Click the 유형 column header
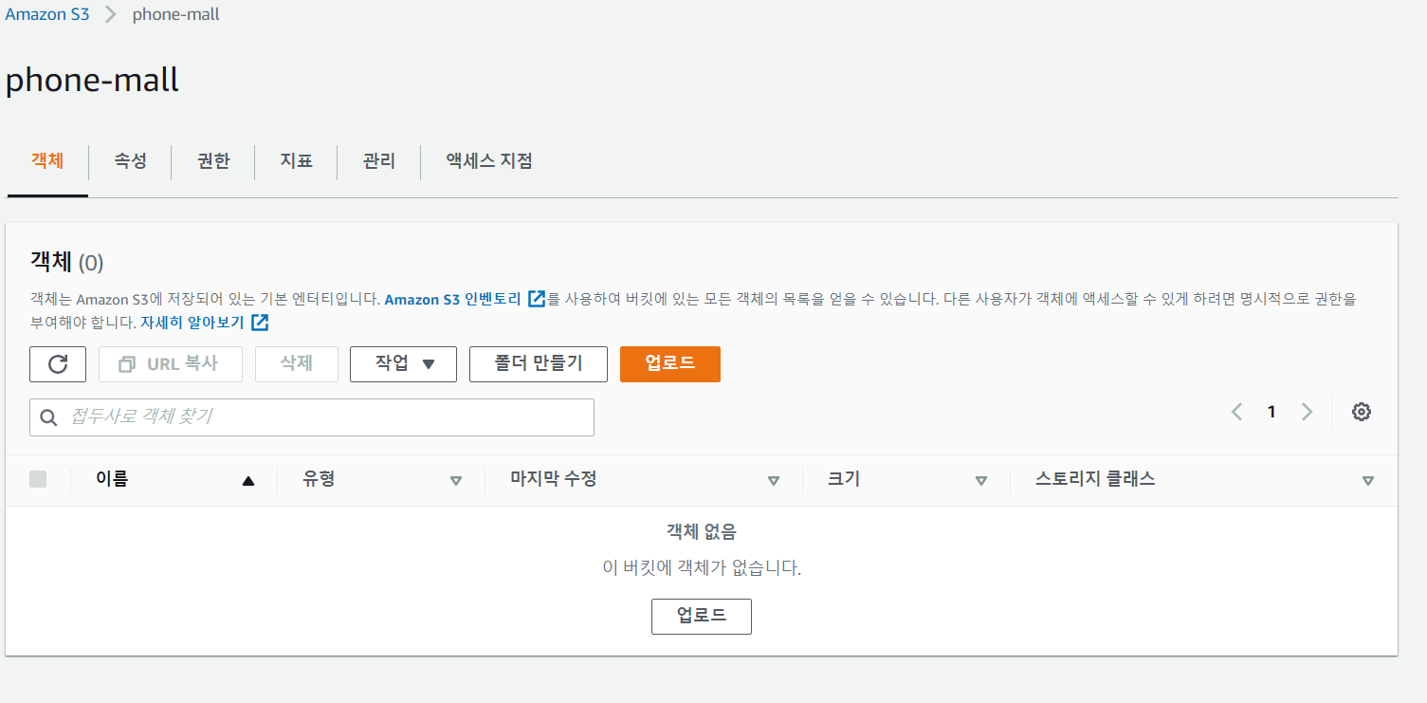Viewport: 1427px width, 703px height. click(x=319, y=479)
